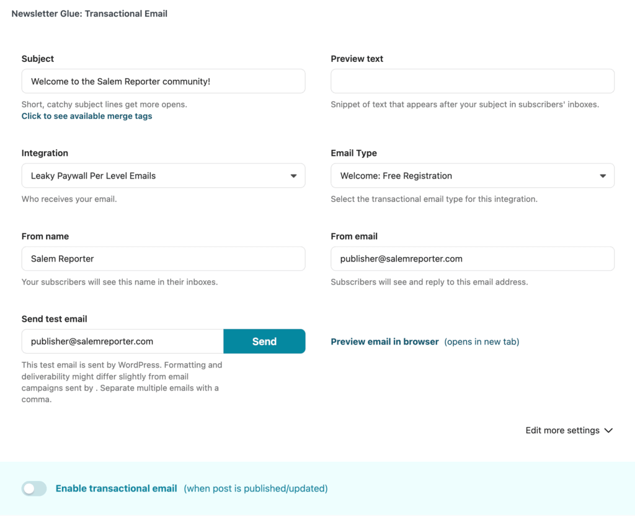The width and height of the screenshot is (635, 528).
Task: Click the 'Enable transactional email' label text
Action: click(117, 488)
